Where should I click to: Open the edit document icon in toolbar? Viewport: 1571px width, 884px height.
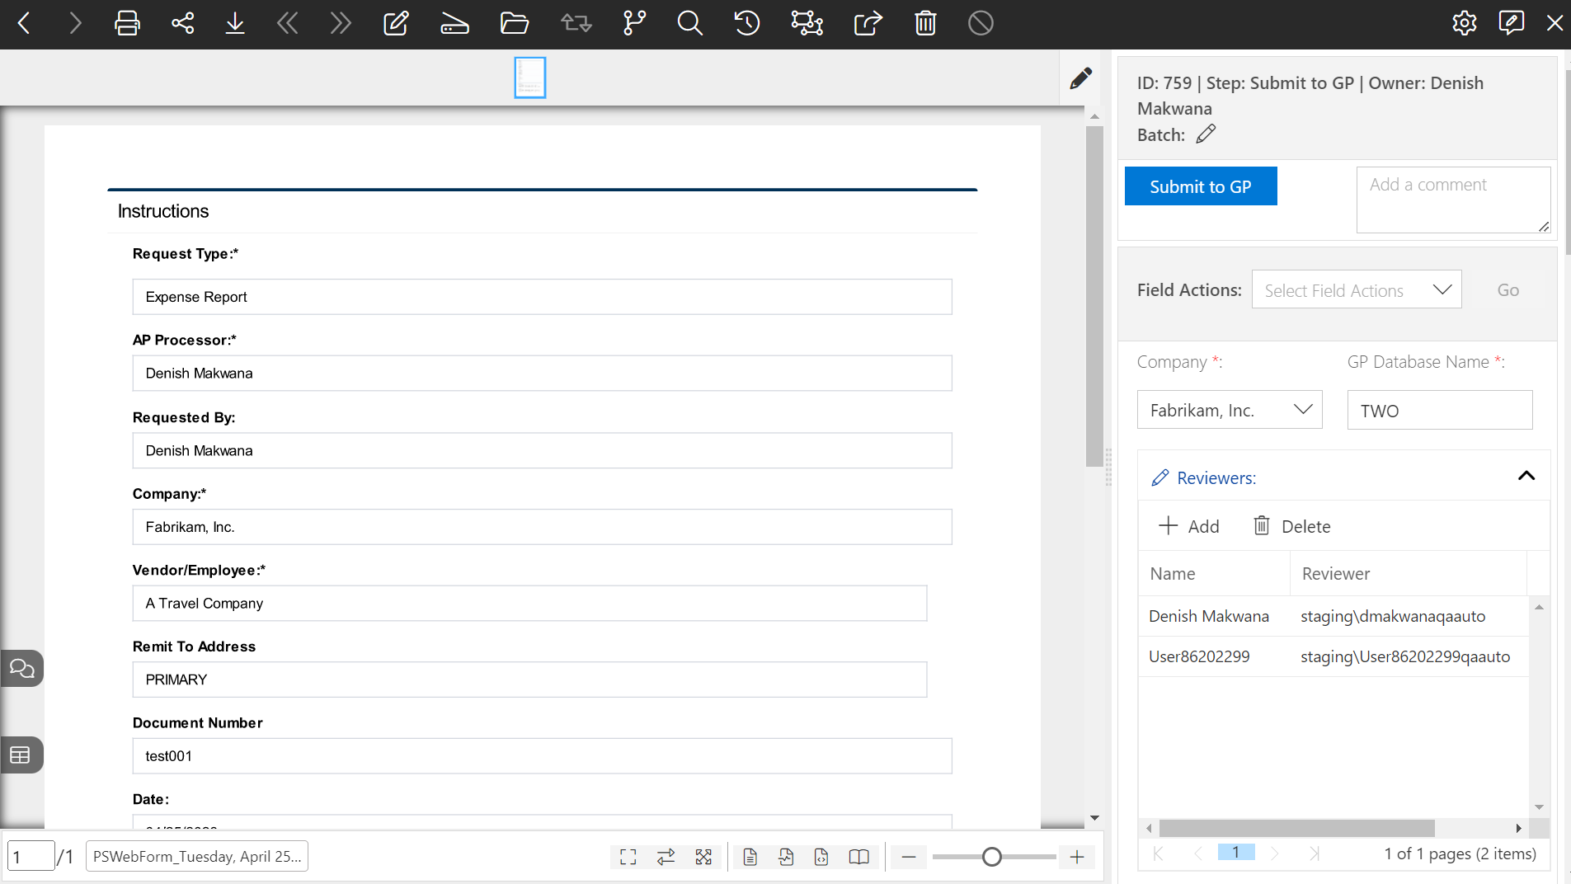(396, 23)
